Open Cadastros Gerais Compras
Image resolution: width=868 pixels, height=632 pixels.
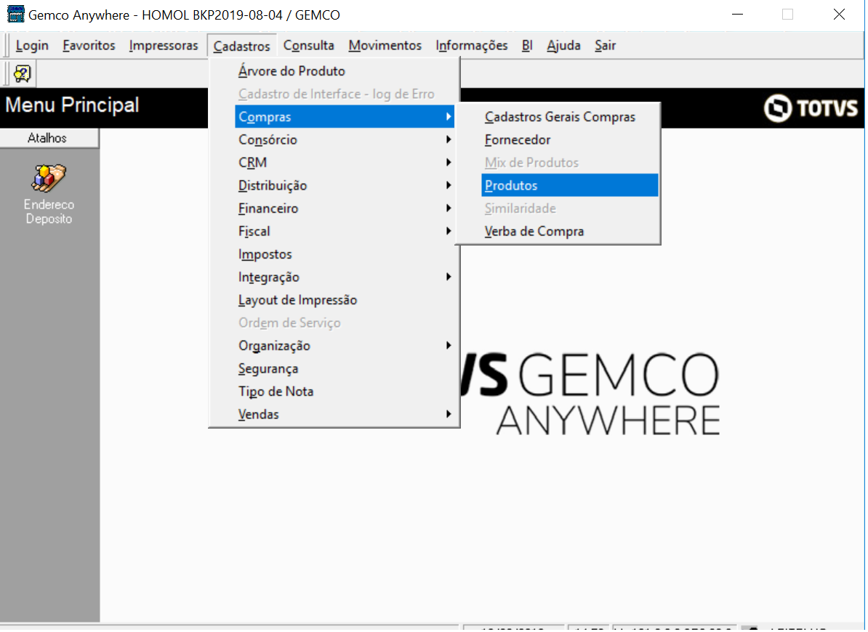(570, 117)
